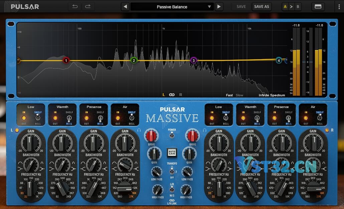Select teal band node 4 on EQ curve
This screenshot has width=344, height=209.
[x=279, y=61]
